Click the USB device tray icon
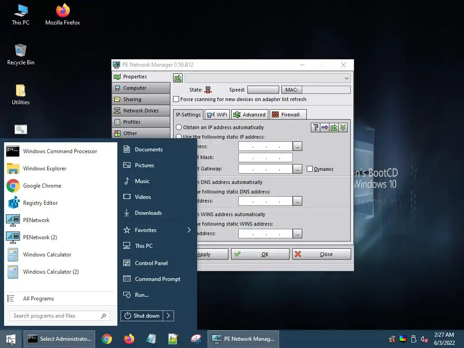 414,339
